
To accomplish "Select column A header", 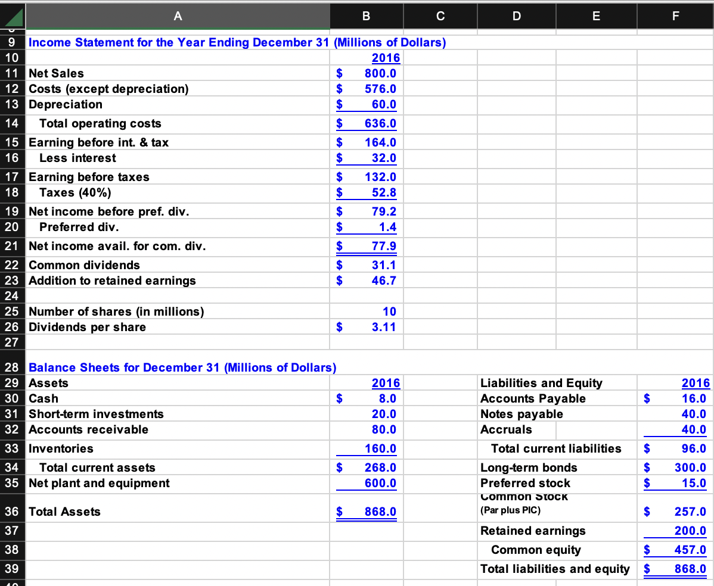I will [x=178, y=16].
